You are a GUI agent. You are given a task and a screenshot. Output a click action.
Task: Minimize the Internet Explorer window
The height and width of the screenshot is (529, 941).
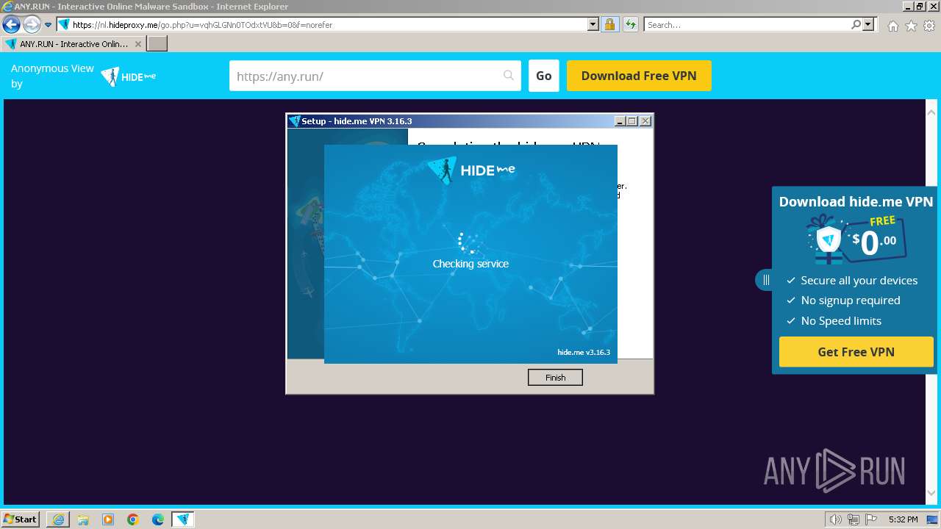pyautogui.click(x=908, y=6)
